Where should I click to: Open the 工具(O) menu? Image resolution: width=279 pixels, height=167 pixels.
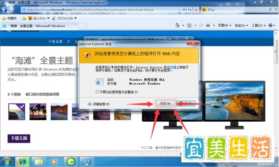click(259, 25)
